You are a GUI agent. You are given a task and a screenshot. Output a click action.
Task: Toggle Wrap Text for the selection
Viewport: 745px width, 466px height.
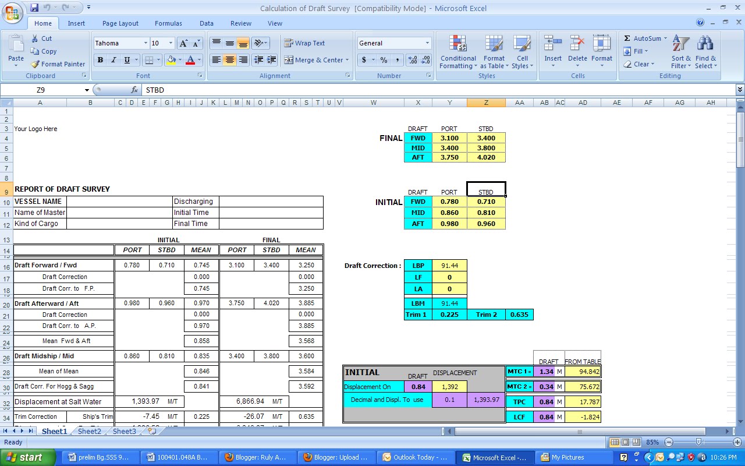pyautogui.click(x=306, y=43)
